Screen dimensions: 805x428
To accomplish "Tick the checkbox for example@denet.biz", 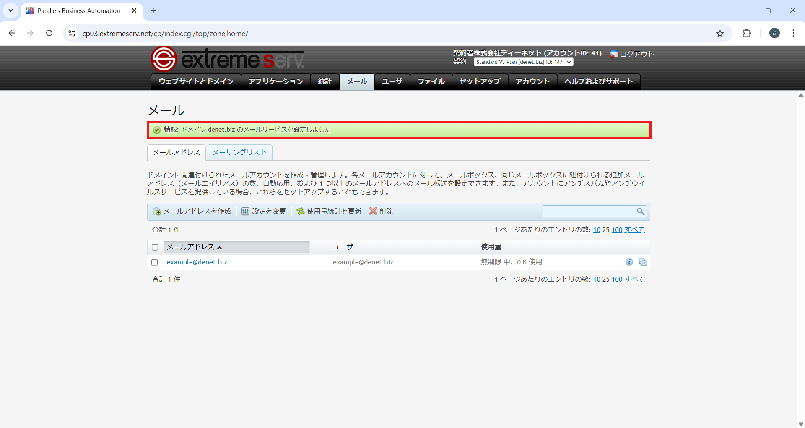I will (x=155, y=262).
